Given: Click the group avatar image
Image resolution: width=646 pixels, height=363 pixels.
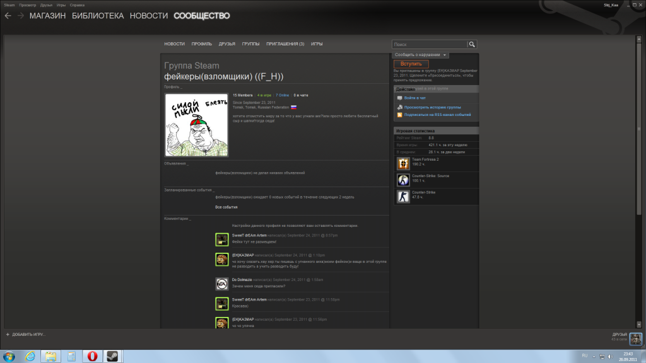Looking at the screenshot, I should click(x=197, y=125).
